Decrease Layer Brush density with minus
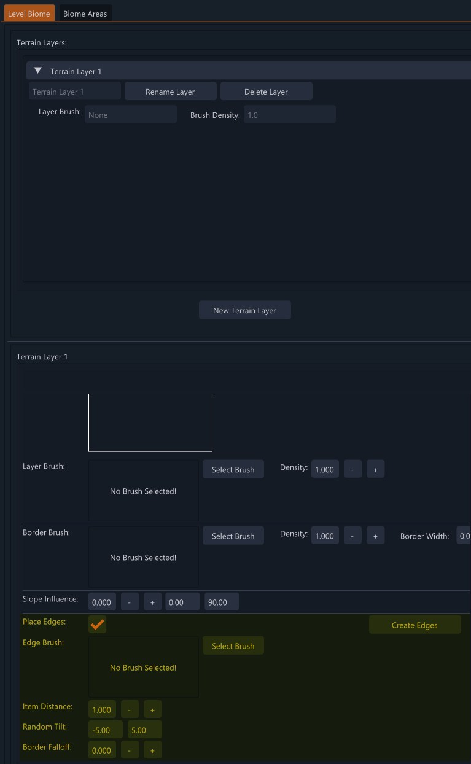 click(352, 469)
